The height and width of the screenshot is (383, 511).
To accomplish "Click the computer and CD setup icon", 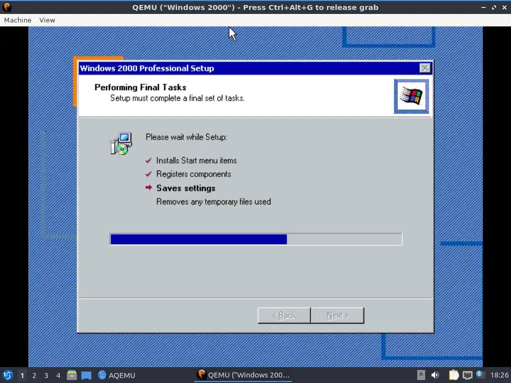I will pos(121,143).
